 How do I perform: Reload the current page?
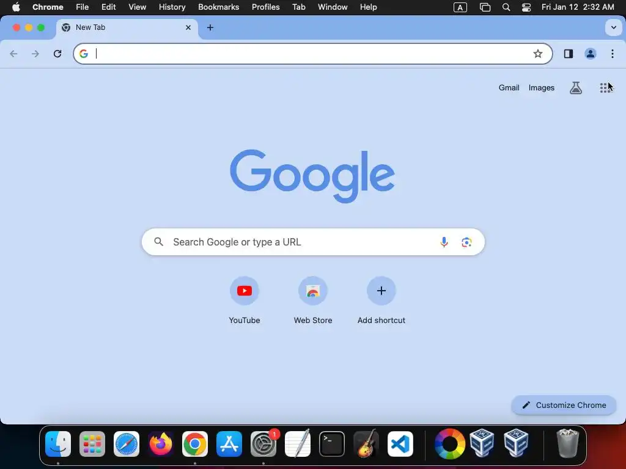coord(57,54)
